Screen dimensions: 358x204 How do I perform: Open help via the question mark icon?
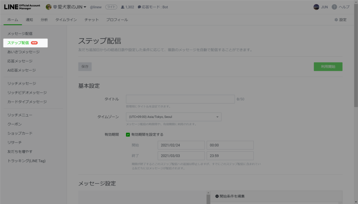pos(334,7)
